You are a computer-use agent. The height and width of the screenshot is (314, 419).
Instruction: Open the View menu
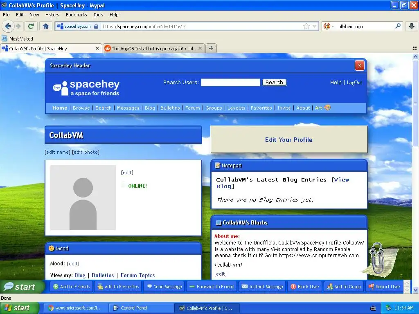[34, 15]
